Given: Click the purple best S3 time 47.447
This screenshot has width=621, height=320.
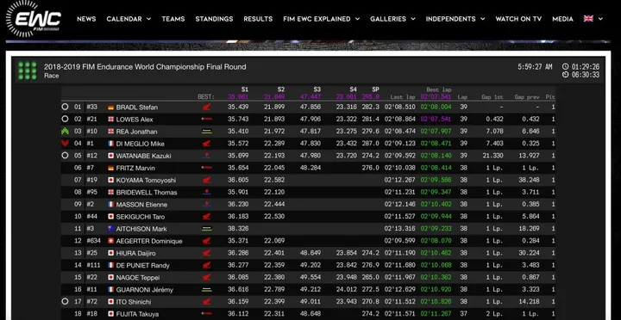Looking at the screenshot, I should point(310,97).
